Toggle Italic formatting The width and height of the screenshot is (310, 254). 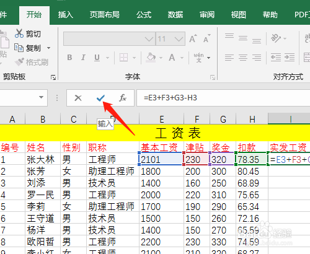click(x=83, y=58)
